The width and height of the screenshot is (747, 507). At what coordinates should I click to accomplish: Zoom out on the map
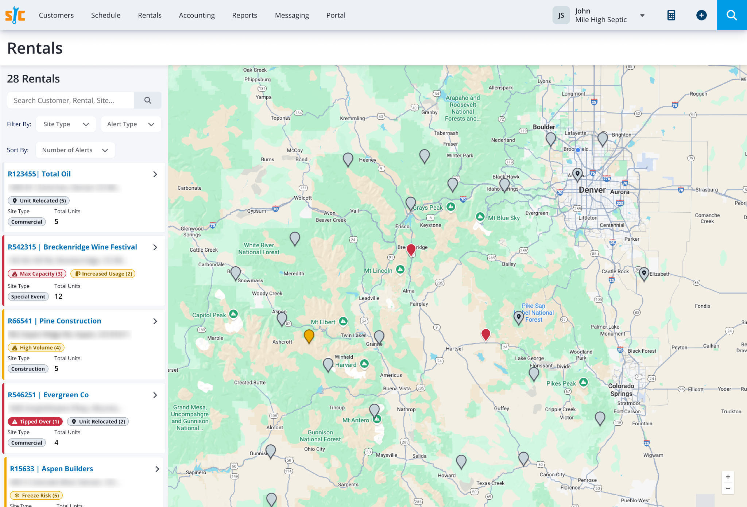pos(728,488)
